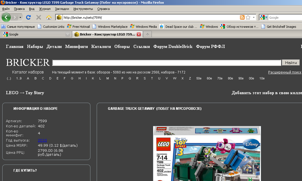302x181 pixels.
Task: Open the Toy Story breadcrumb link
Action: pos(35,93)
